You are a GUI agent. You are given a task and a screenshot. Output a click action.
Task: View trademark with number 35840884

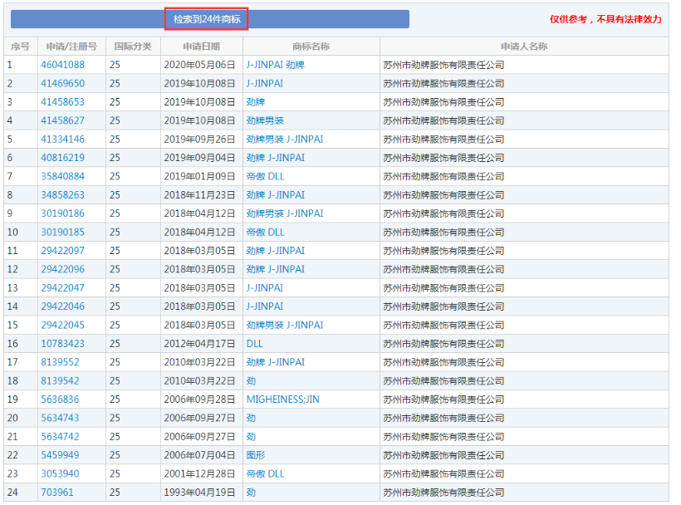click(62, 176)
